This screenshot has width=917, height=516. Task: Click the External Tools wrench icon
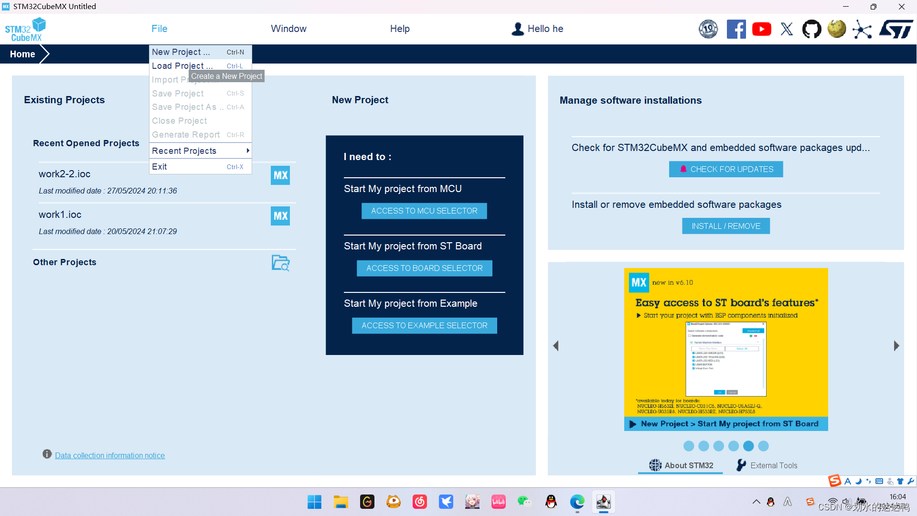coord(741,465)
